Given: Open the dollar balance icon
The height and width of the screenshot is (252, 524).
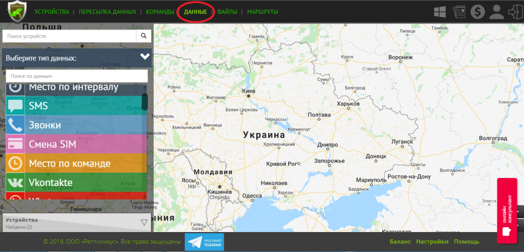Looking at the screenshot, I should point(477,12).
